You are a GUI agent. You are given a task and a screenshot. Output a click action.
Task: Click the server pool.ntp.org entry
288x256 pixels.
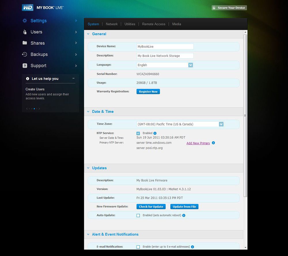tap(149, 148)
